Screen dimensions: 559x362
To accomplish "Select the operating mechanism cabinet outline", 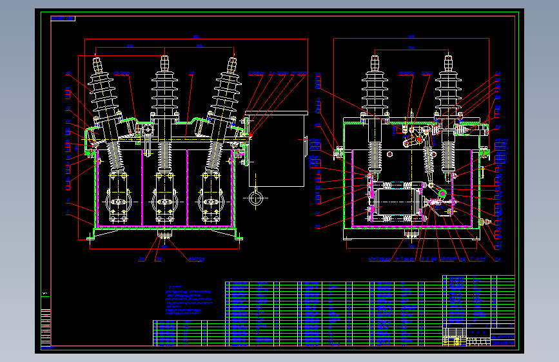I will (277, 149).
